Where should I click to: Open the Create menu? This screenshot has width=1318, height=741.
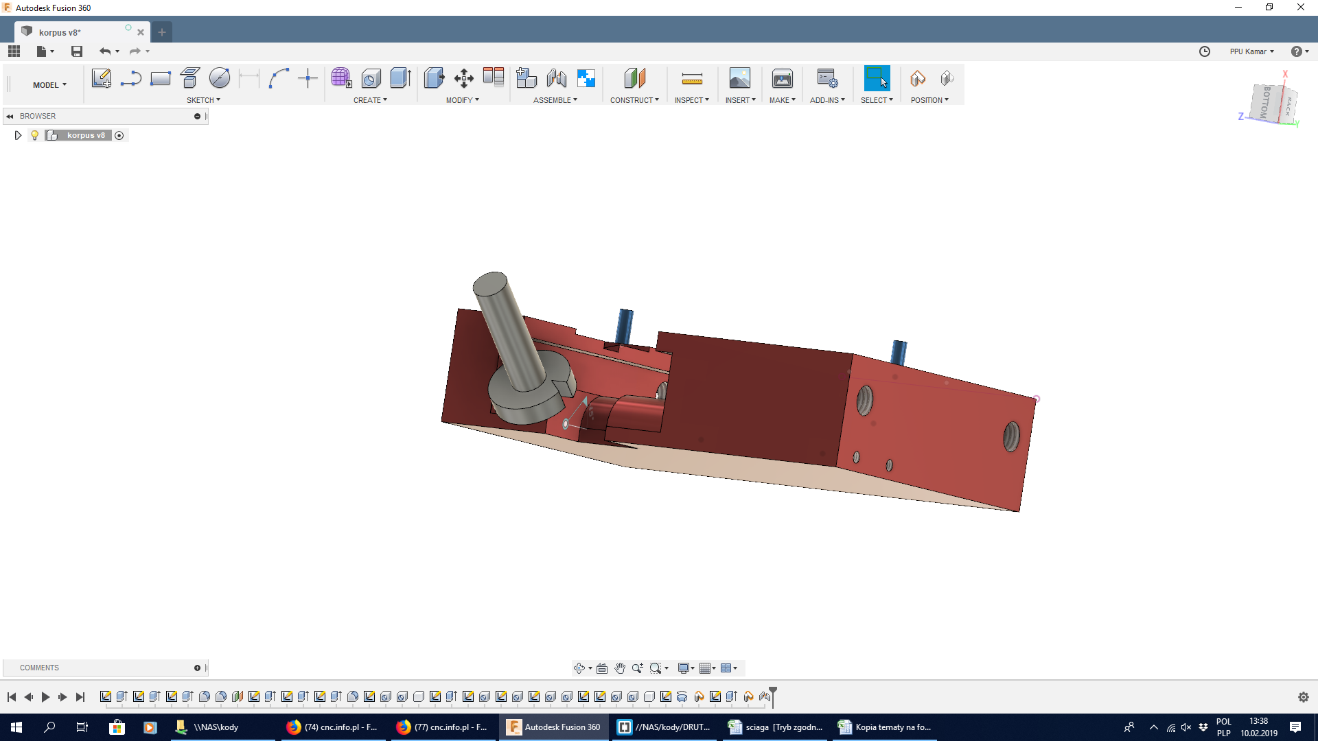369,99
